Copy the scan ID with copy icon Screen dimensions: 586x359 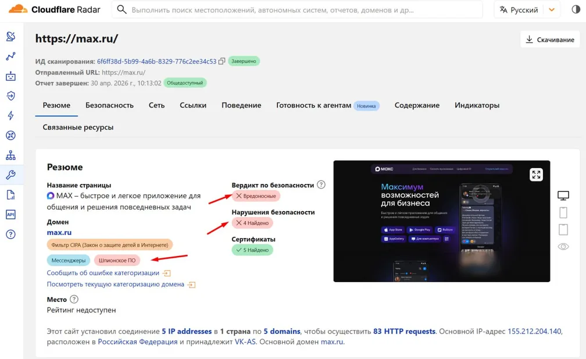coord(221,61)
